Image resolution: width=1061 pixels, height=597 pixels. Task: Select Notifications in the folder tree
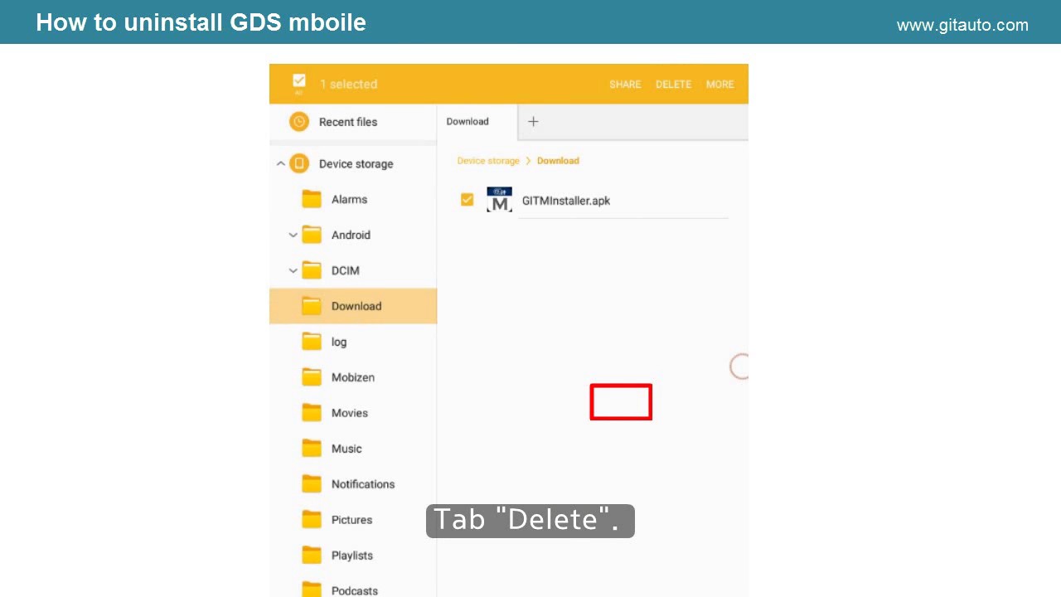pyautogui.click(x=363, y=485)
